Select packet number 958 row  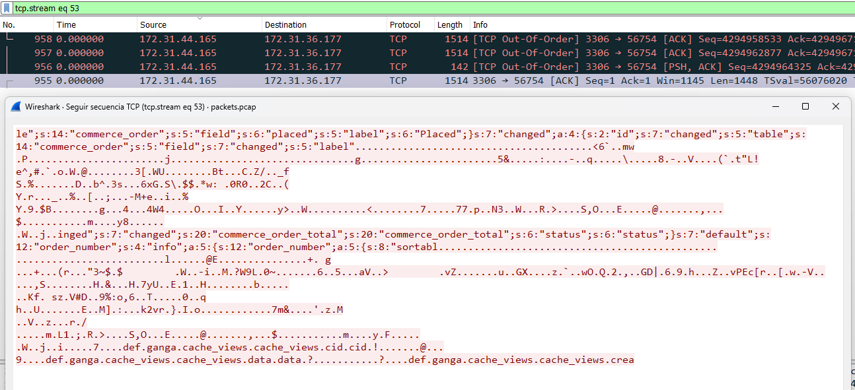pos(427,39)
